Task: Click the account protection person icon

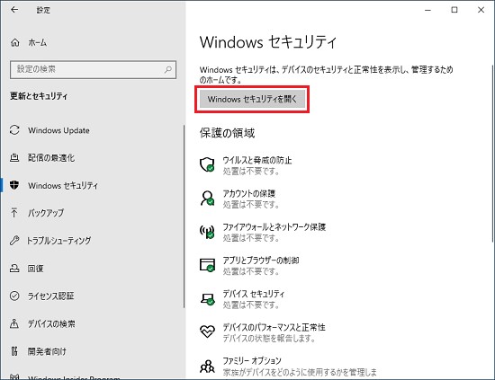Action: [x=207, y=198]
